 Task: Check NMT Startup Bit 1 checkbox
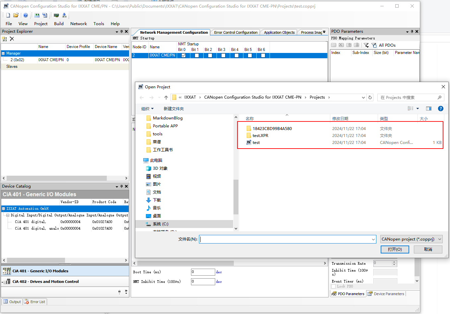point(197,55)
